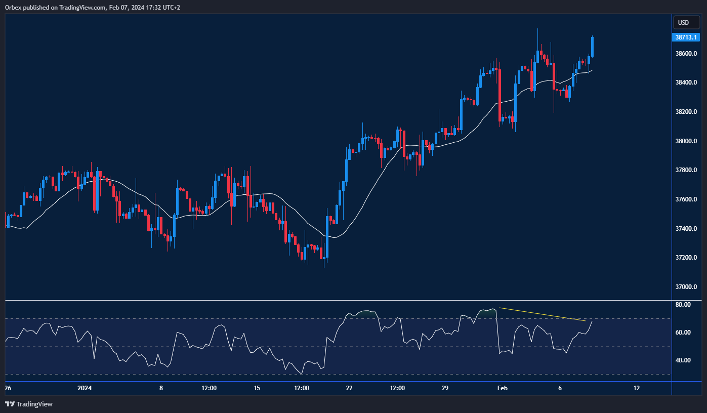Click the RSI 60.00 scale label
The width and height of the screenshot is (707, 413).
point(683,333)
